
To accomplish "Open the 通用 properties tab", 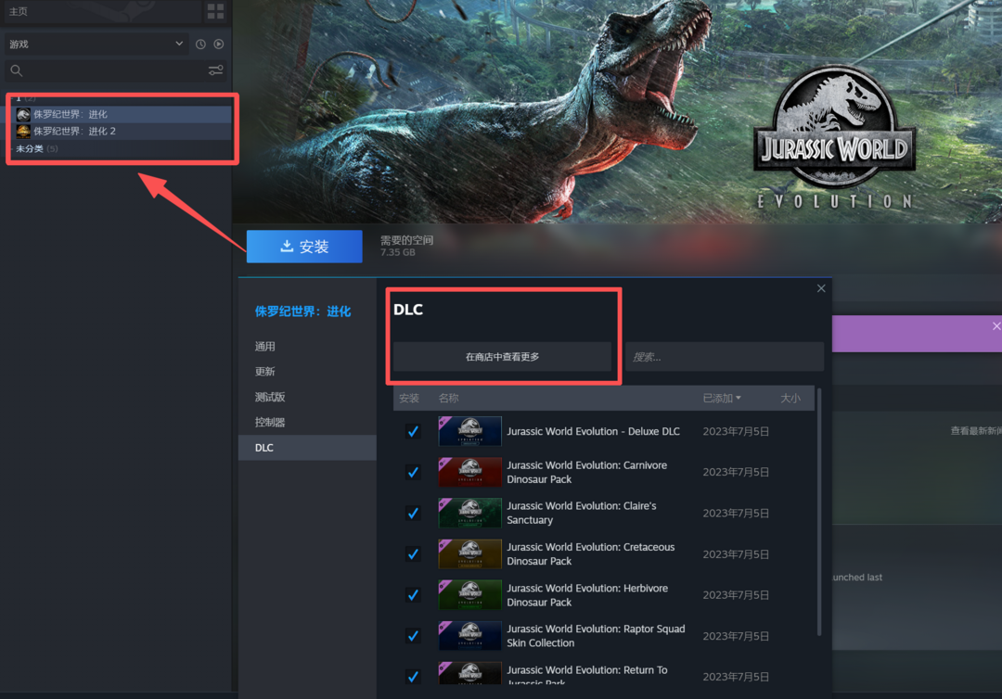I will [x=265, y=347].
